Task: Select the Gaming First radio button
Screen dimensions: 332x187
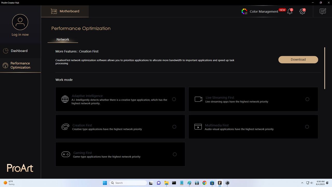Action: pos(175,154)
